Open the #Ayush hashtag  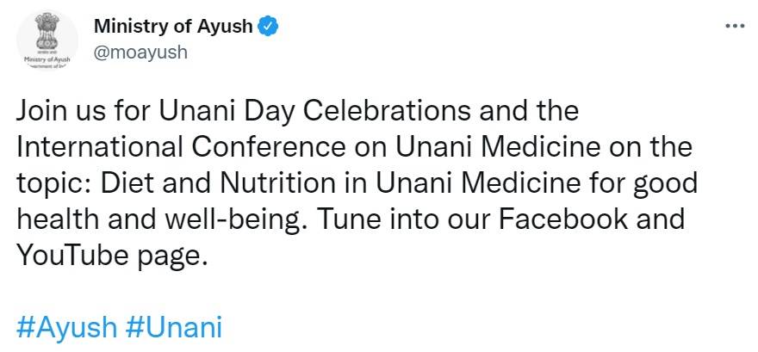pyautogui.click(x=66, y=328)
